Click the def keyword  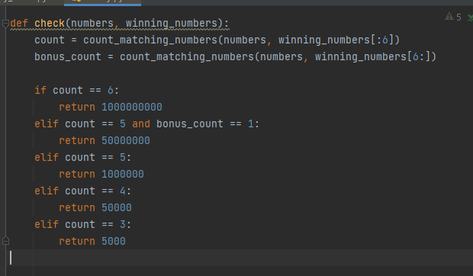(x=19, y=23)
